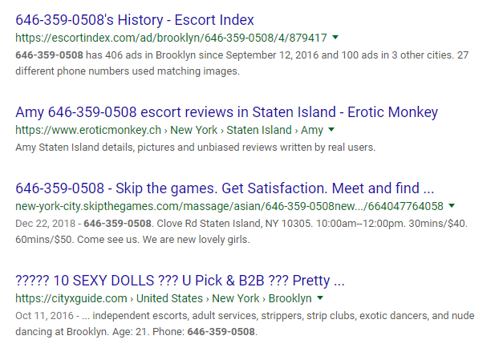The height and width of the screenshot is (356, 495).
Task: Open the 'Skip the games' result title
Action: pyautogui.click(x=225, y=188)
